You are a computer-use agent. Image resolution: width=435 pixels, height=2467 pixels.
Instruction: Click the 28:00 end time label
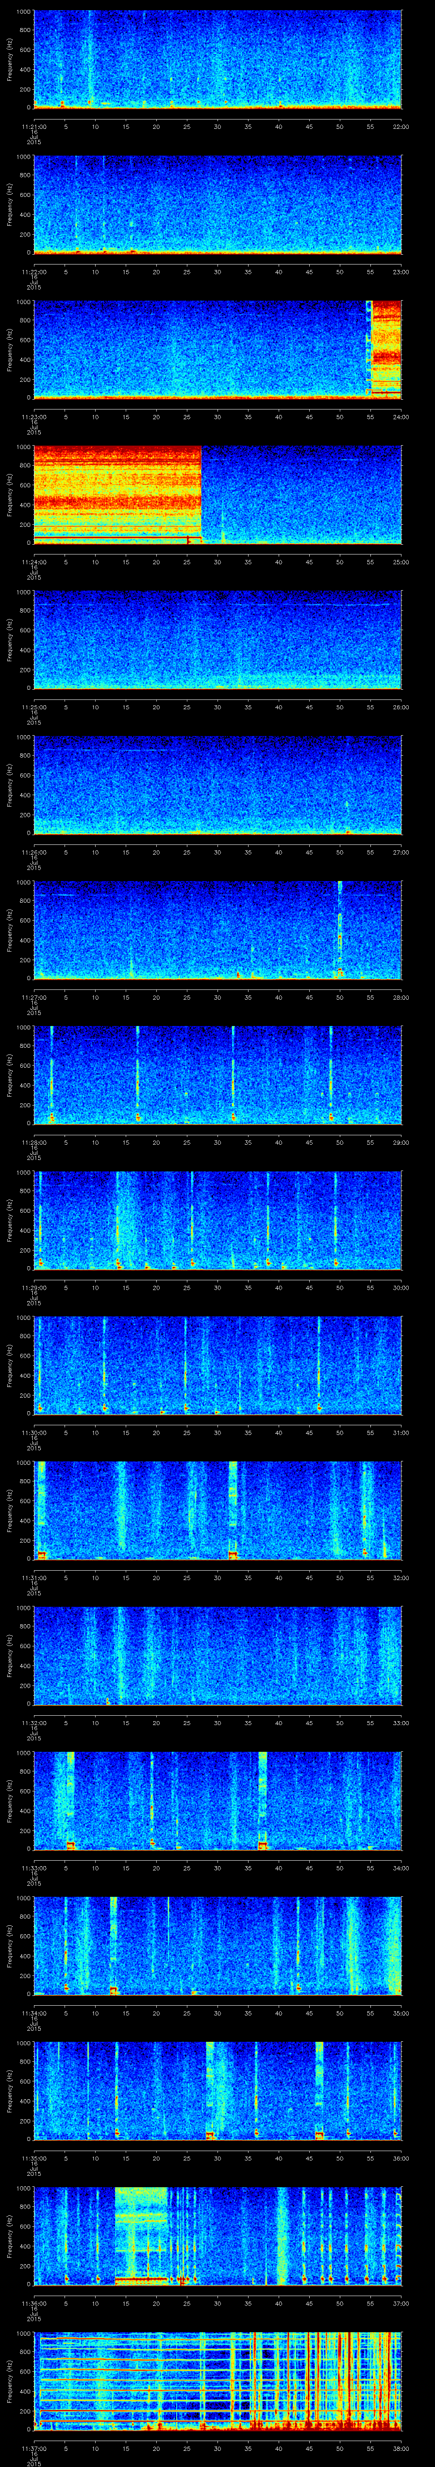(401, 997)
